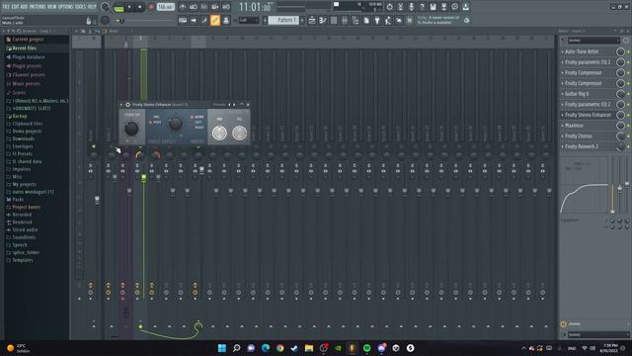Click the cloud update notification icon

tap(466, 20)
